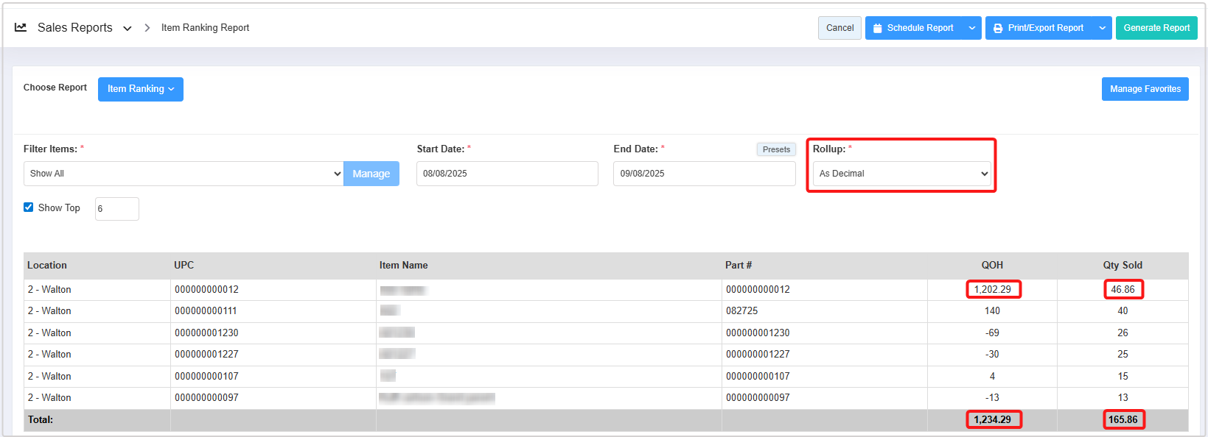Open the Item Ranking report selector
Image resolution: width=1208 pixels, height=437 pixels.
tap(140, 89)
